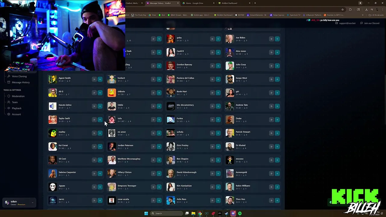Add the Asmongold voice
The image size is (386, 217).
pos(277,174)
